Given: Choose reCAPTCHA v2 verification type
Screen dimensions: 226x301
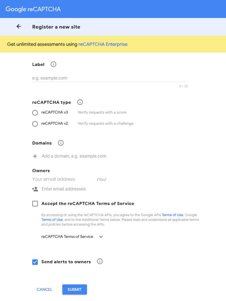Looking at the screenshot, I should tap(35, 124).
